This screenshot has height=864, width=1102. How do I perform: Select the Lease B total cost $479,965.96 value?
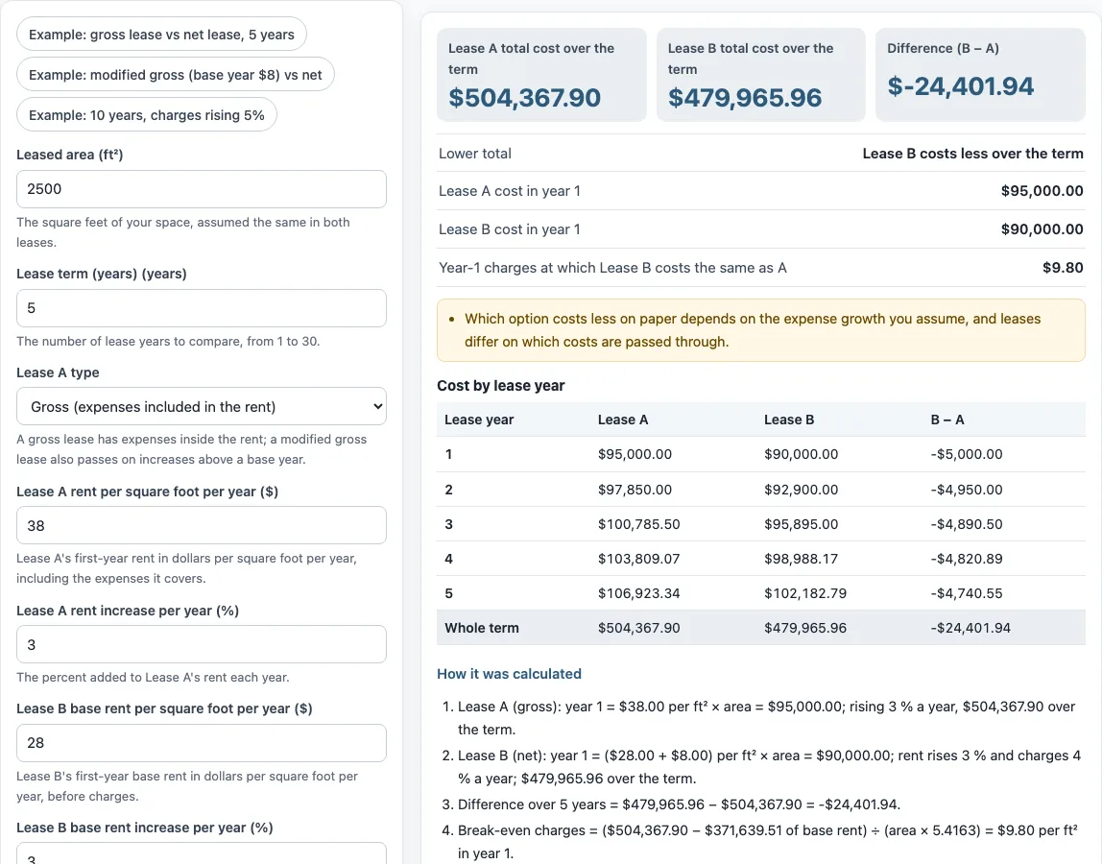click(x=744, y=98)
